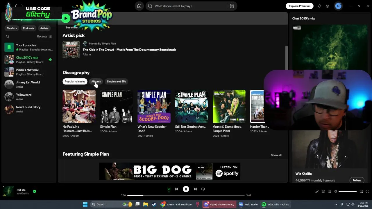The width and height of the screenshot is (372, 209).
Task: Toggle repeat mode
Action: click(x=203, y=189)
